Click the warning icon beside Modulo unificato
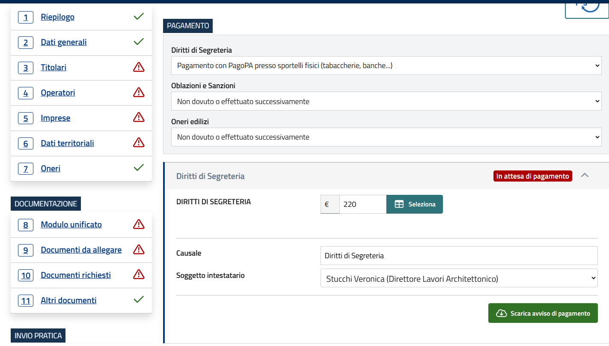The image size is (609, 346). click(x=139, y=224)
